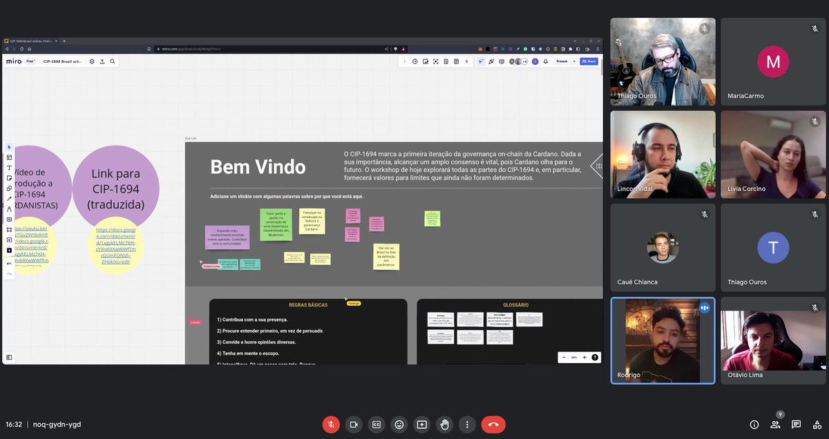Viewport: 829px width, 439px height.
Task: Send a reaction emoji in Meet
Action: point(399,425)
